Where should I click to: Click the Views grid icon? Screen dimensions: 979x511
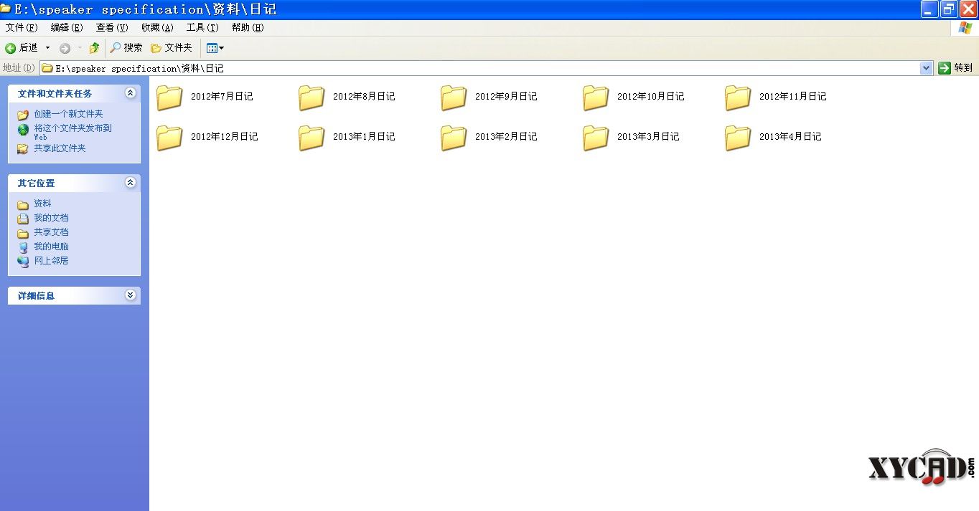(x=212, y=48)
